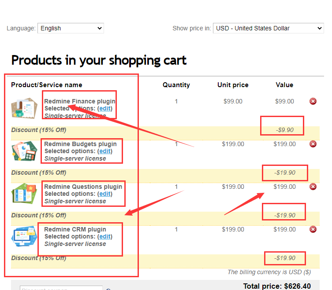The width and height of the screenshot is (332, 290).
Task: Click the Total price $626.40 text
Action: coord(277,286)
